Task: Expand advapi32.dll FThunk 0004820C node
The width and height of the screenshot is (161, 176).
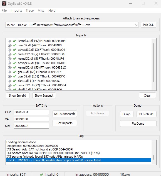Action: [9, 63]
